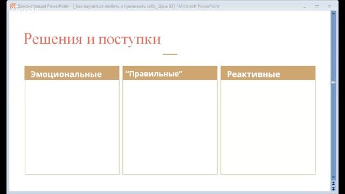This screenshot has width=345, height=194.
Task: Click the 'Эмоциональные' column header
Action: click(x=72, y=73)
